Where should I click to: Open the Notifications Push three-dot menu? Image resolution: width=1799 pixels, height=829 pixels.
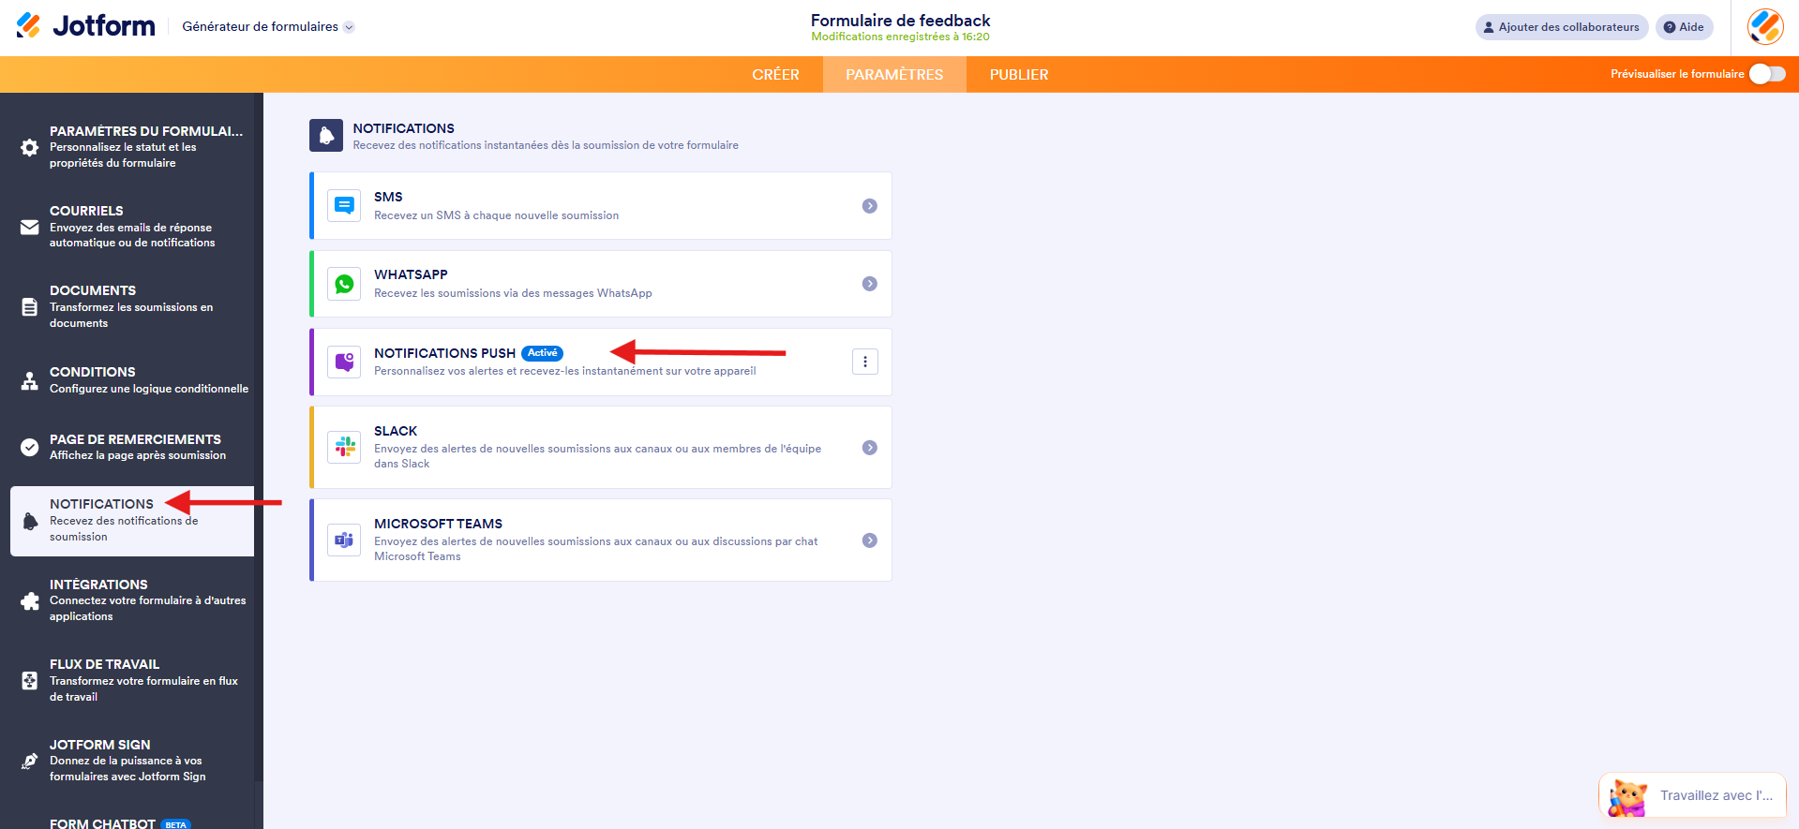865,362
